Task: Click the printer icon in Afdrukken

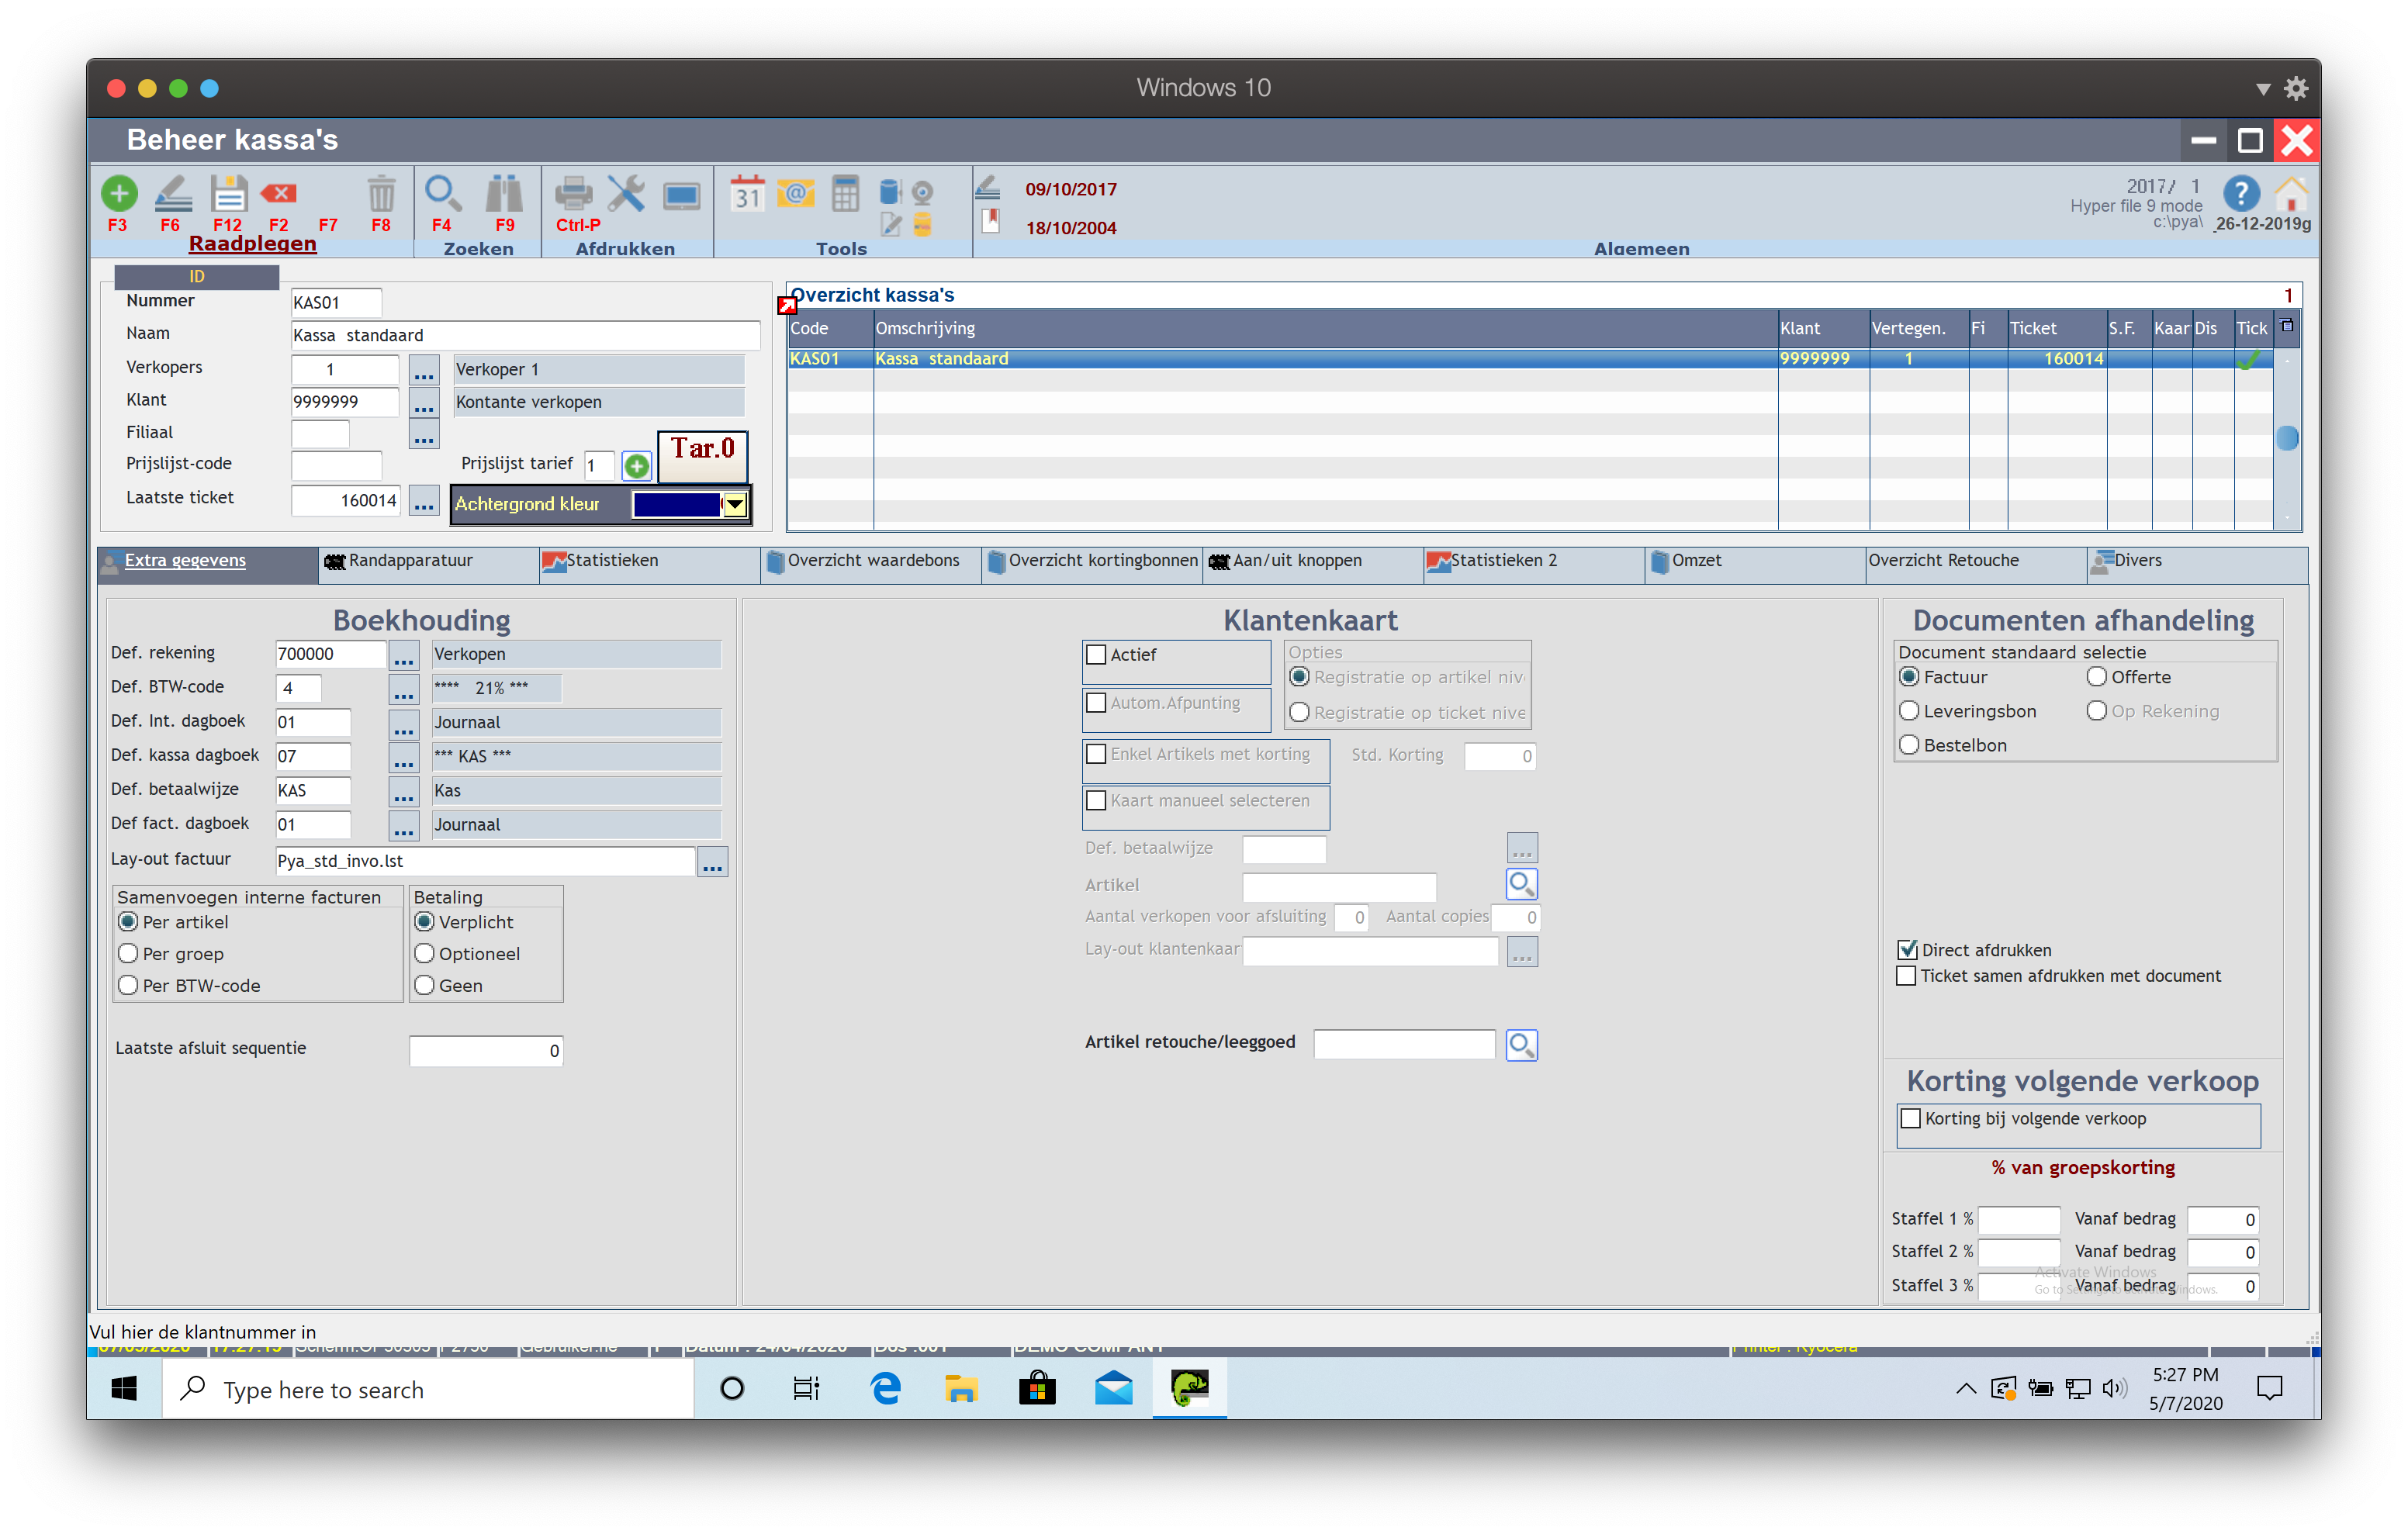Action: coord(573,193)
